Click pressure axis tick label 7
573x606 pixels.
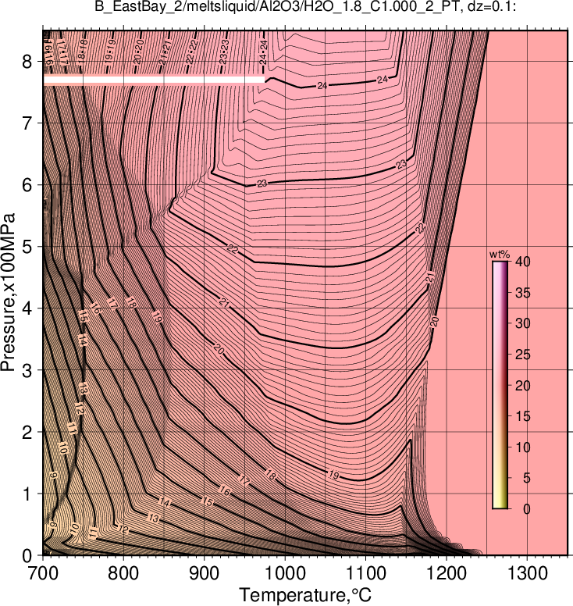[27, 123]
